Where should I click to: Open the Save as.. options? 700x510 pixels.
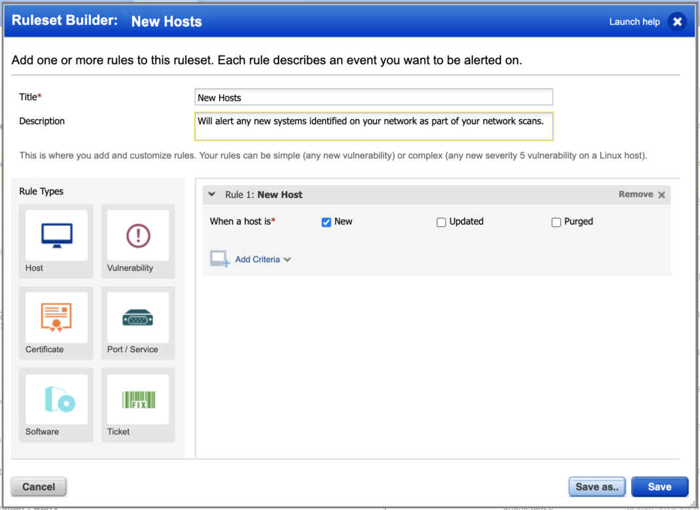tap(597, 486)
